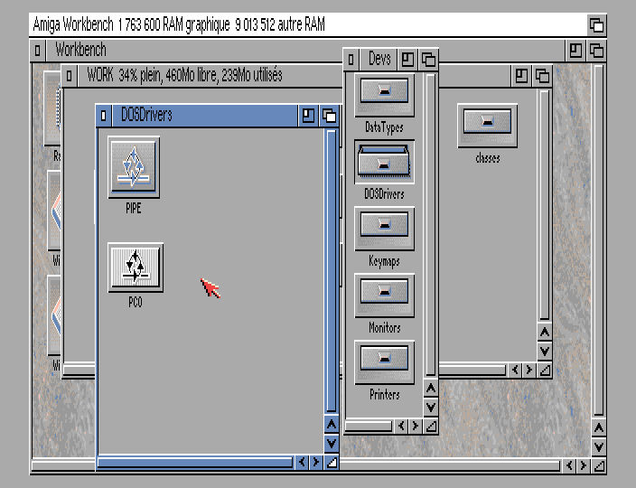Select the DOSDrivers drawer in Devs window
This screenshot has height=488, width=636.
tap(384, 162)
